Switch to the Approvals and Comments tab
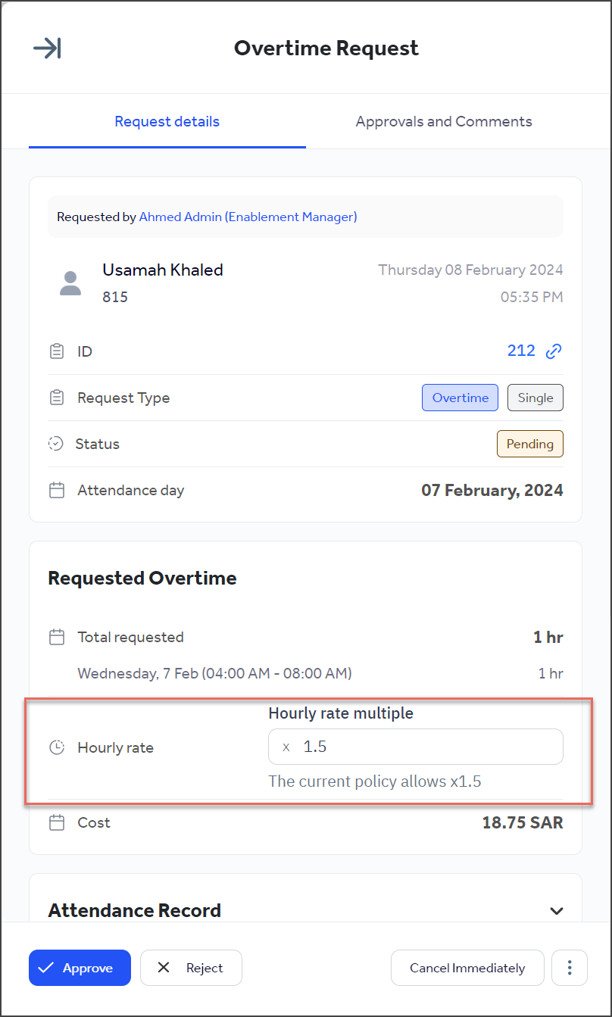 tap(443, 121)
